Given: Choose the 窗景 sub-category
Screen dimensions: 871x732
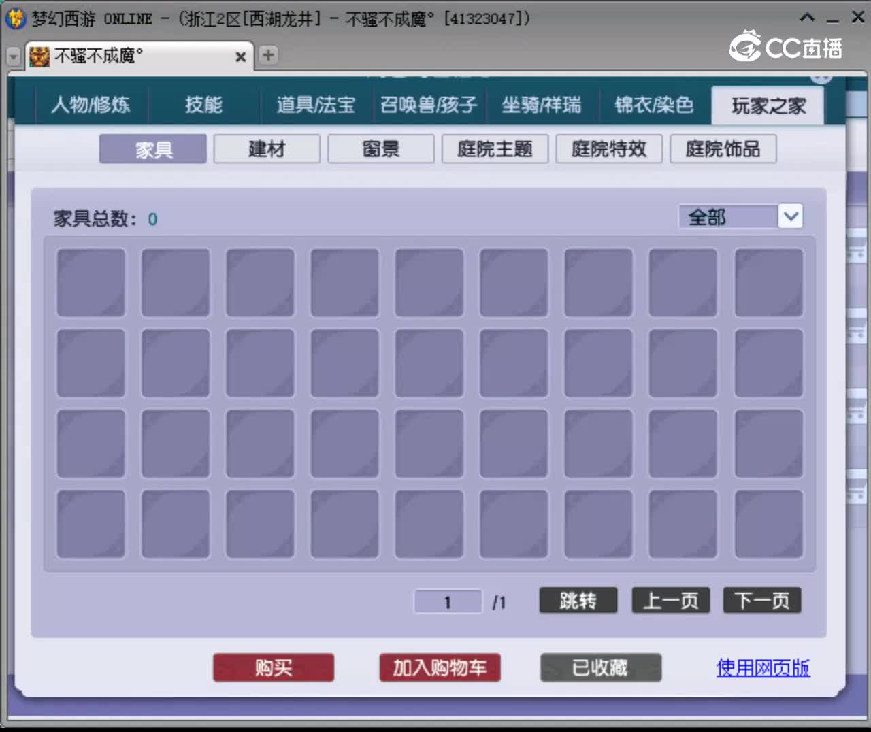Looking at the screenshot, I should tap(381, 149).
